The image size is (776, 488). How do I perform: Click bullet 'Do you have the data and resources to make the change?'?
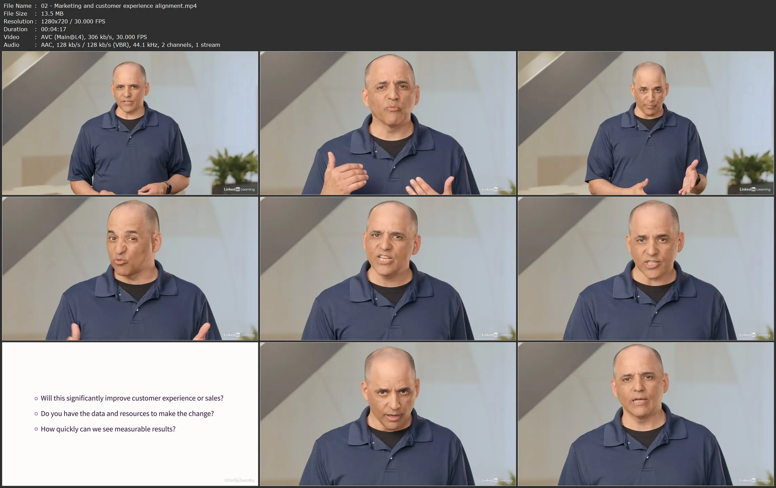pos(127,414)
